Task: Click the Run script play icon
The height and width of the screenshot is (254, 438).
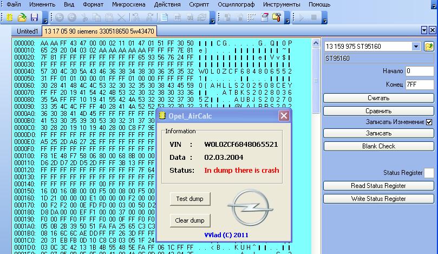Action: pyautogui.click(x=302, y=17)
